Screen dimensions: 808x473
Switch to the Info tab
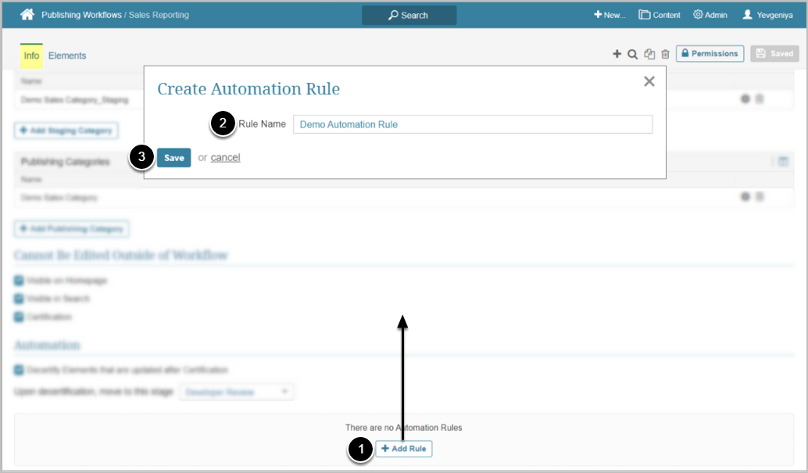coord(31,56)
